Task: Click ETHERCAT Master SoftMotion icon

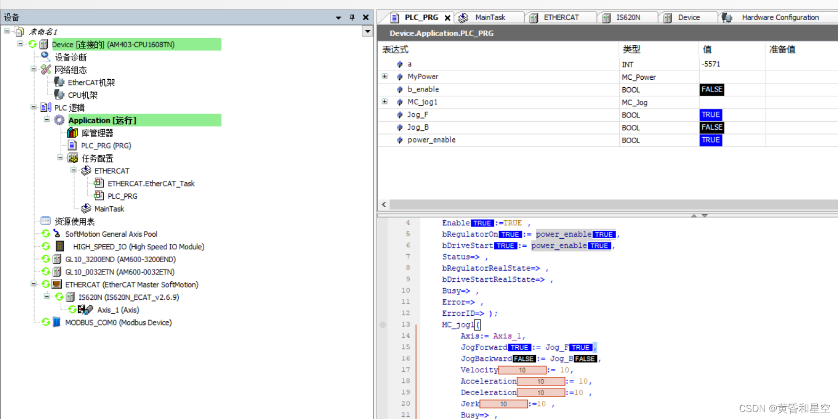Action: [56, 284]
